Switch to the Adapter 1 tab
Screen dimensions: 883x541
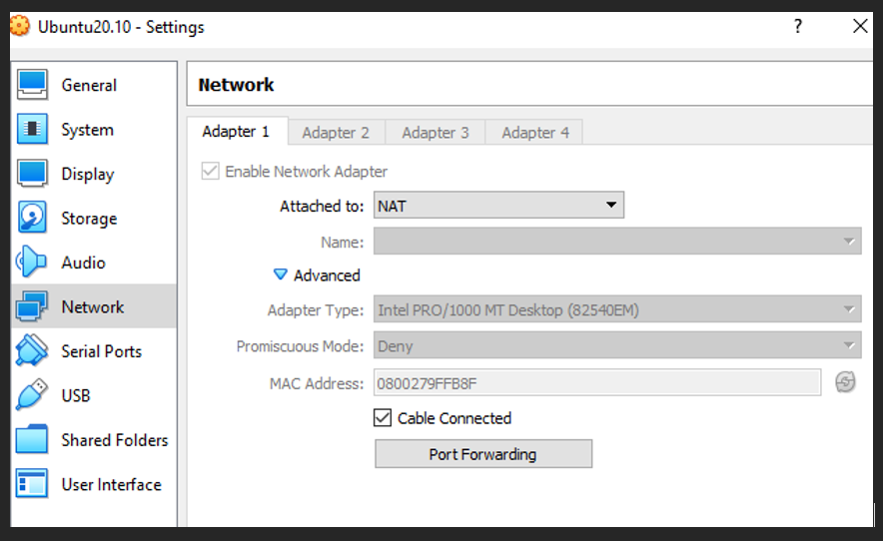[237, 132]
